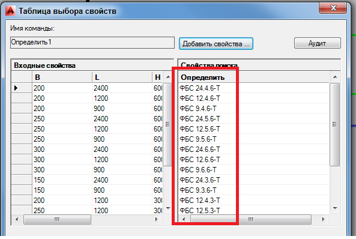Click B value 150 in ФБС 24.3.6-Т row
The width and height of the screenshot is (356, 239).
click(62, 180)
